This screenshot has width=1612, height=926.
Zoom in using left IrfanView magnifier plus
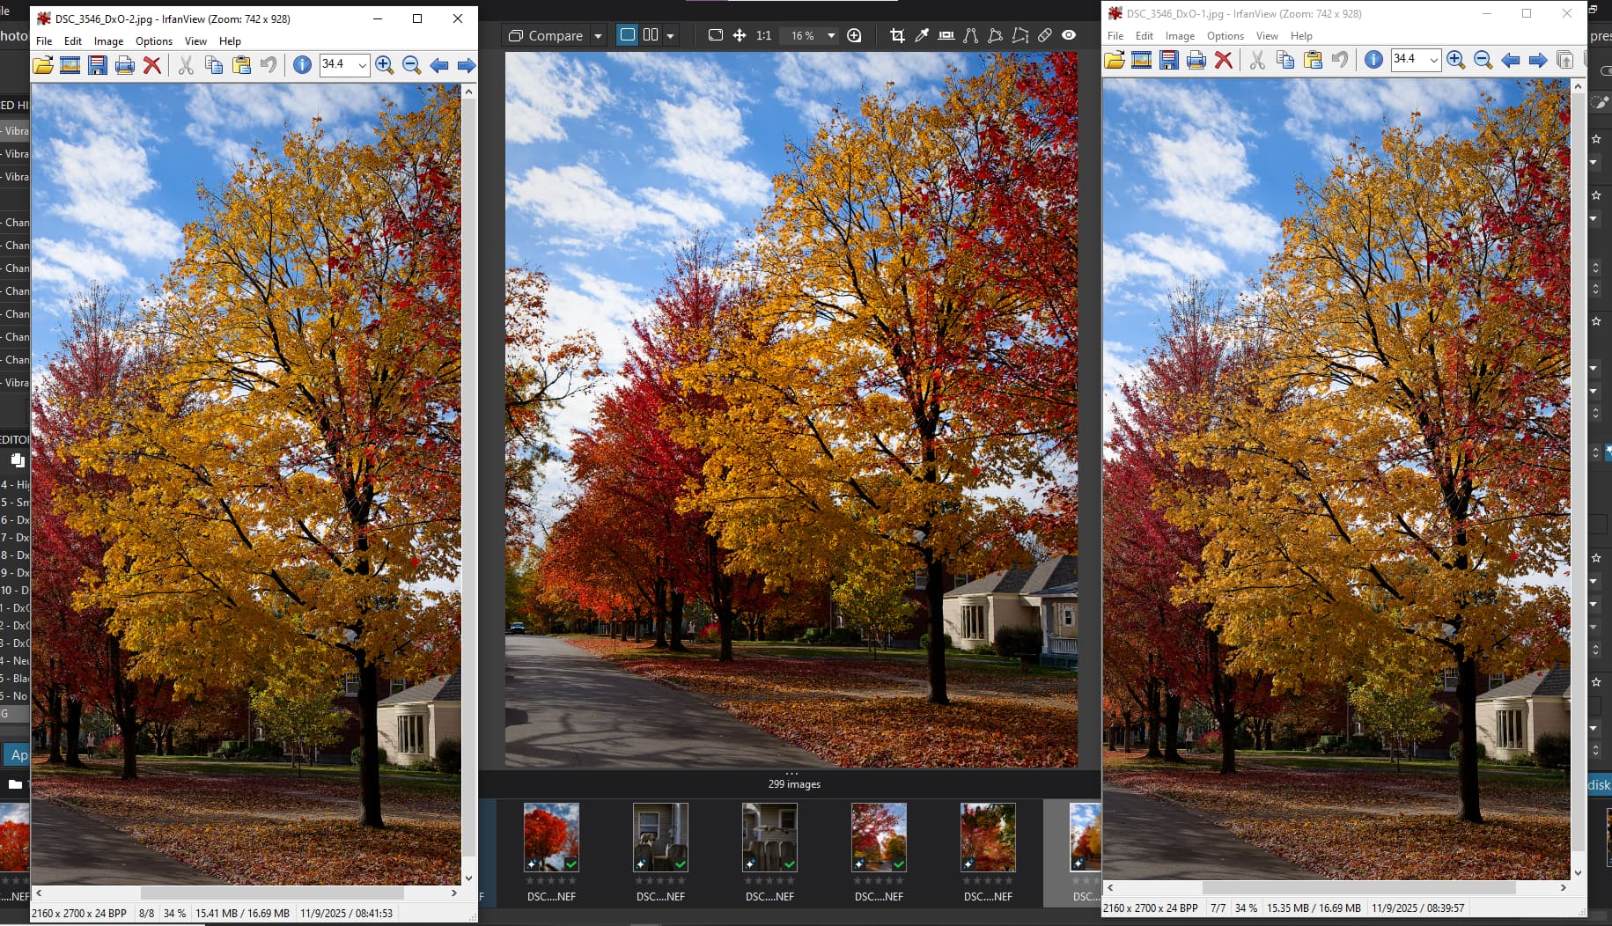(x=384, y=65)
